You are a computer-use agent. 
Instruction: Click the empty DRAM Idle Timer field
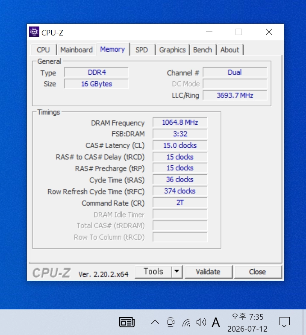click(180, 214)
